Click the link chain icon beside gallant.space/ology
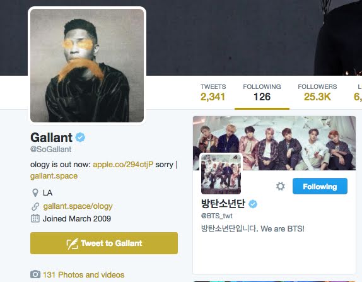 (35, 206)
